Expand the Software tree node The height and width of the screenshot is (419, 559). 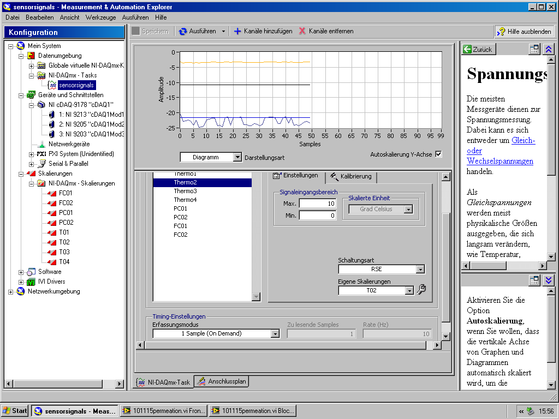pyautogui.click(x=21, y=272)
